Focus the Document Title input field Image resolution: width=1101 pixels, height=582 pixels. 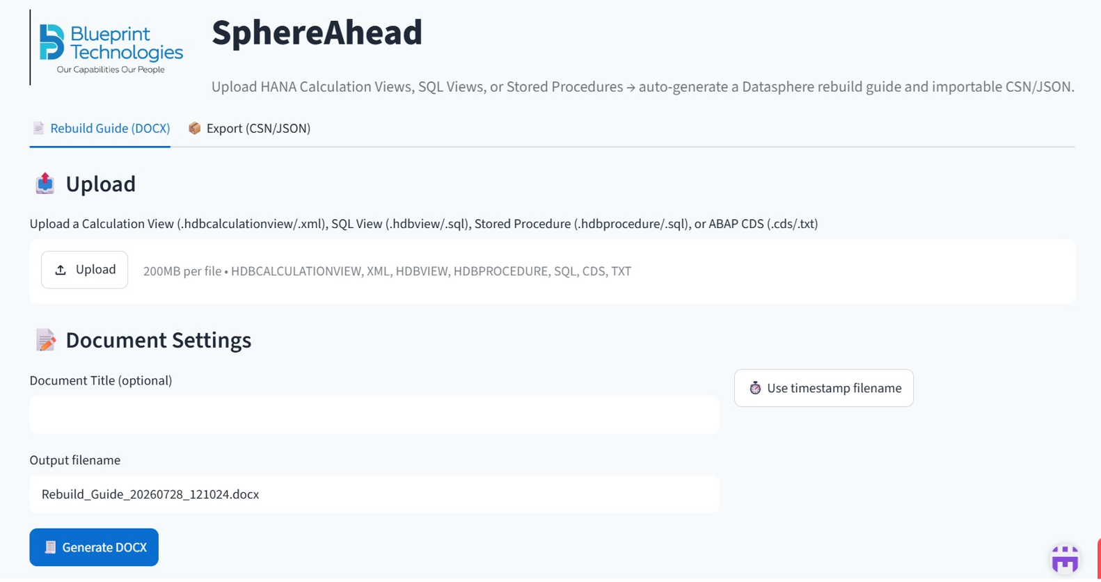pyautogui.click(x=374, y=414)
